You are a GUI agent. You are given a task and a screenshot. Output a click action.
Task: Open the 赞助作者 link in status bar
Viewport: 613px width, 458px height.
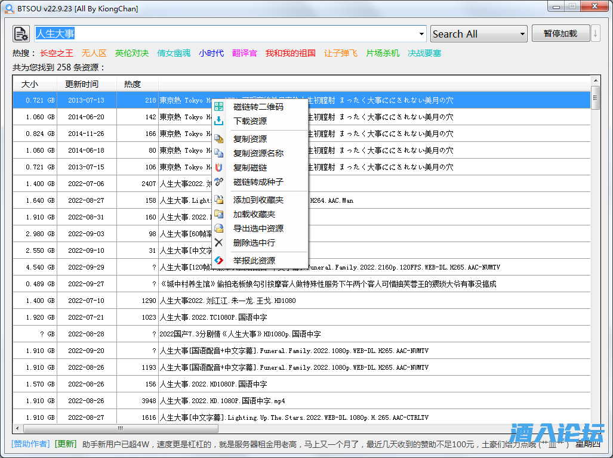32,444
